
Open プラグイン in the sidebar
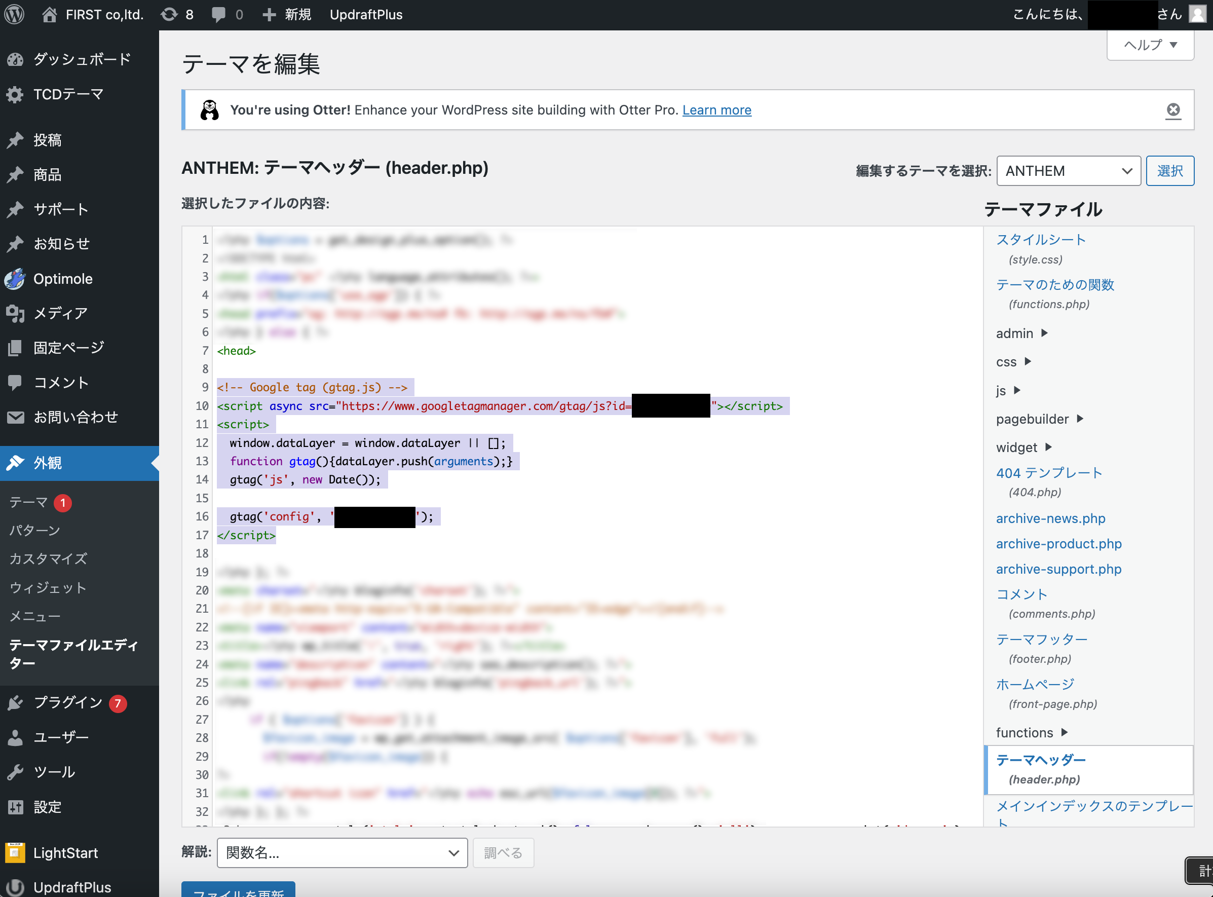coord(79,702)
